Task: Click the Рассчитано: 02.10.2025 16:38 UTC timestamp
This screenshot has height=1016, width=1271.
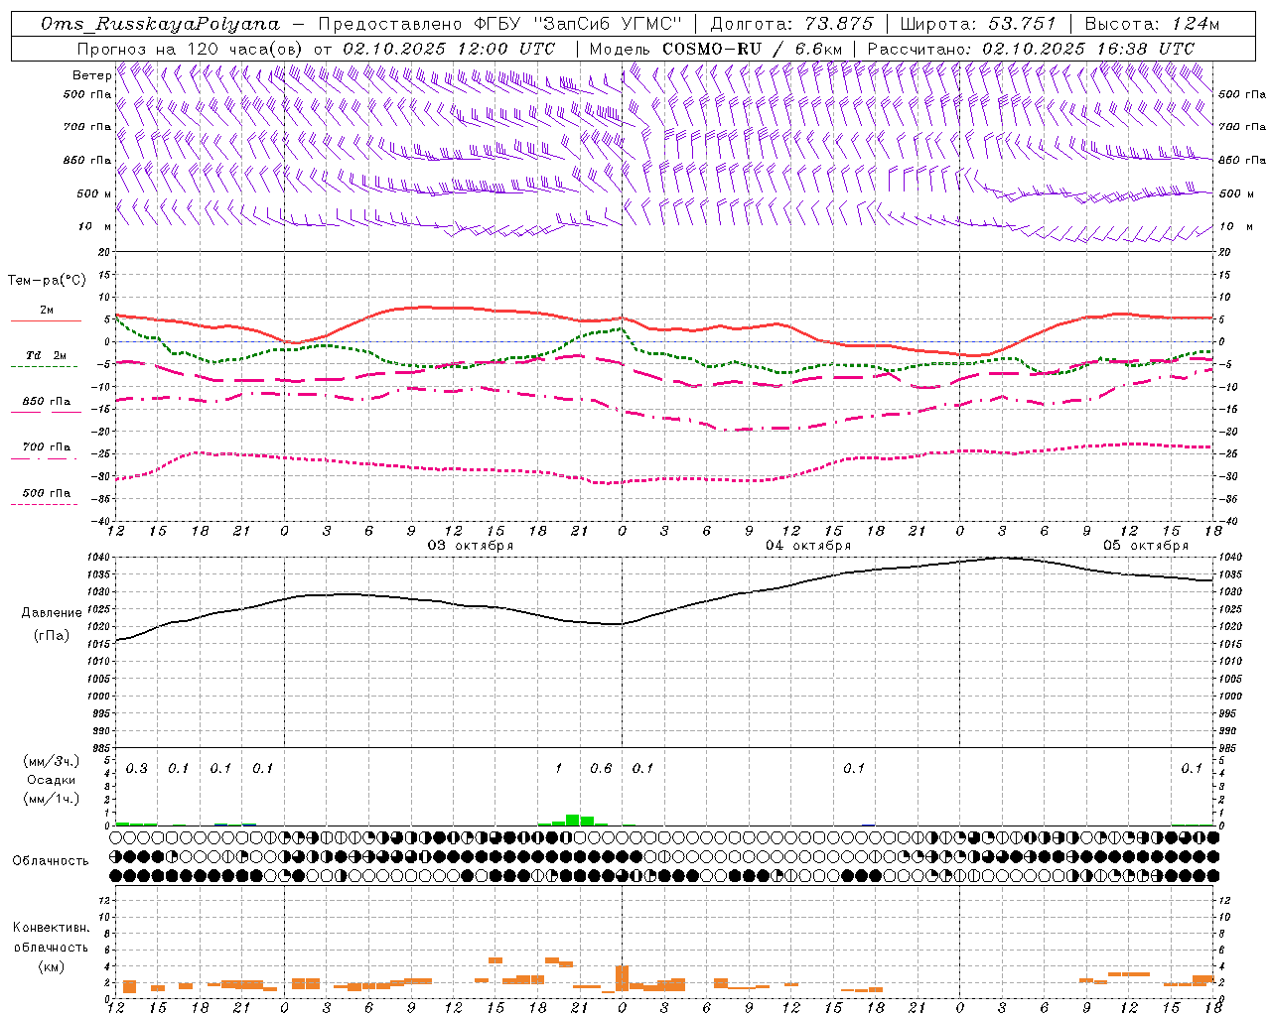Action: click(1031, 49)
